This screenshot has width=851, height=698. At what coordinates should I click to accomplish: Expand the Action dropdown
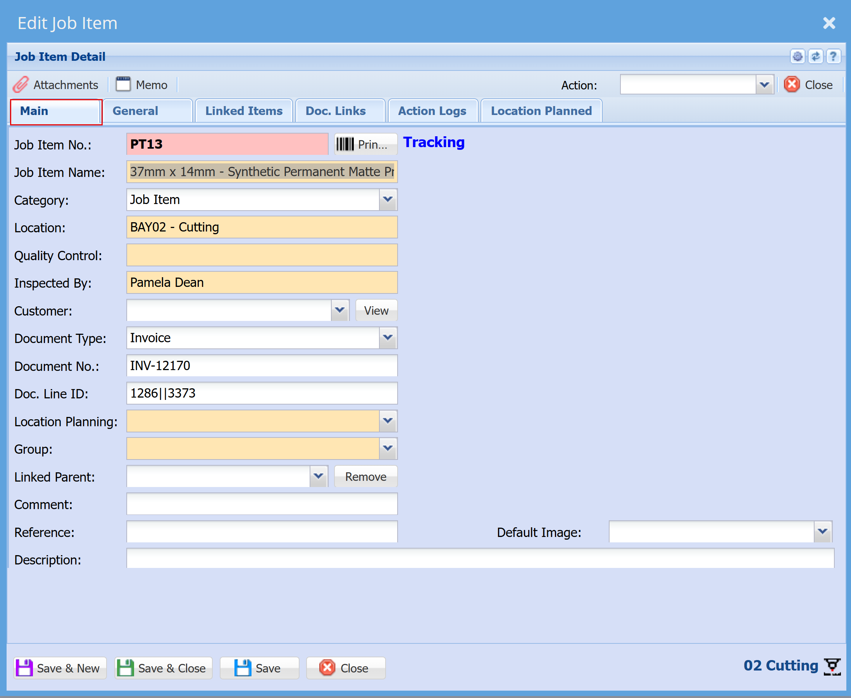pos(765,85)
